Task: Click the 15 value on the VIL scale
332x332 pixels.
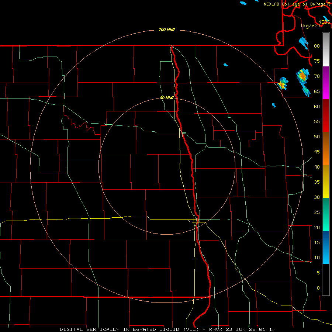Action: point(317,242)
